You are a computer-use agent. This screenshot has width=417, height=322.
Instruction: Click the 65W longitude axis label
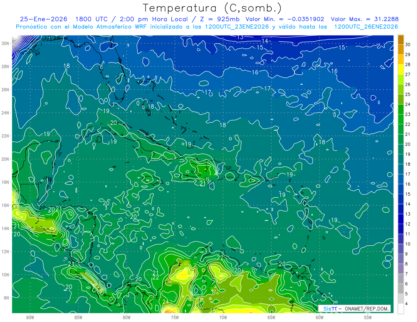click(x=271, y=317)
